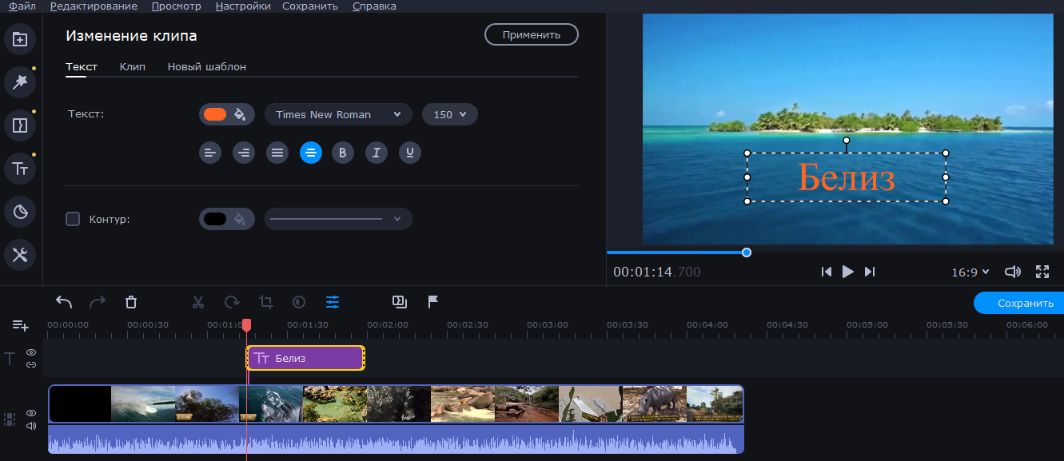The height and width of the screenshot is (461, 1064).
Task: Open the Titles panel in sidebar
Action: [x=20, y=168]
